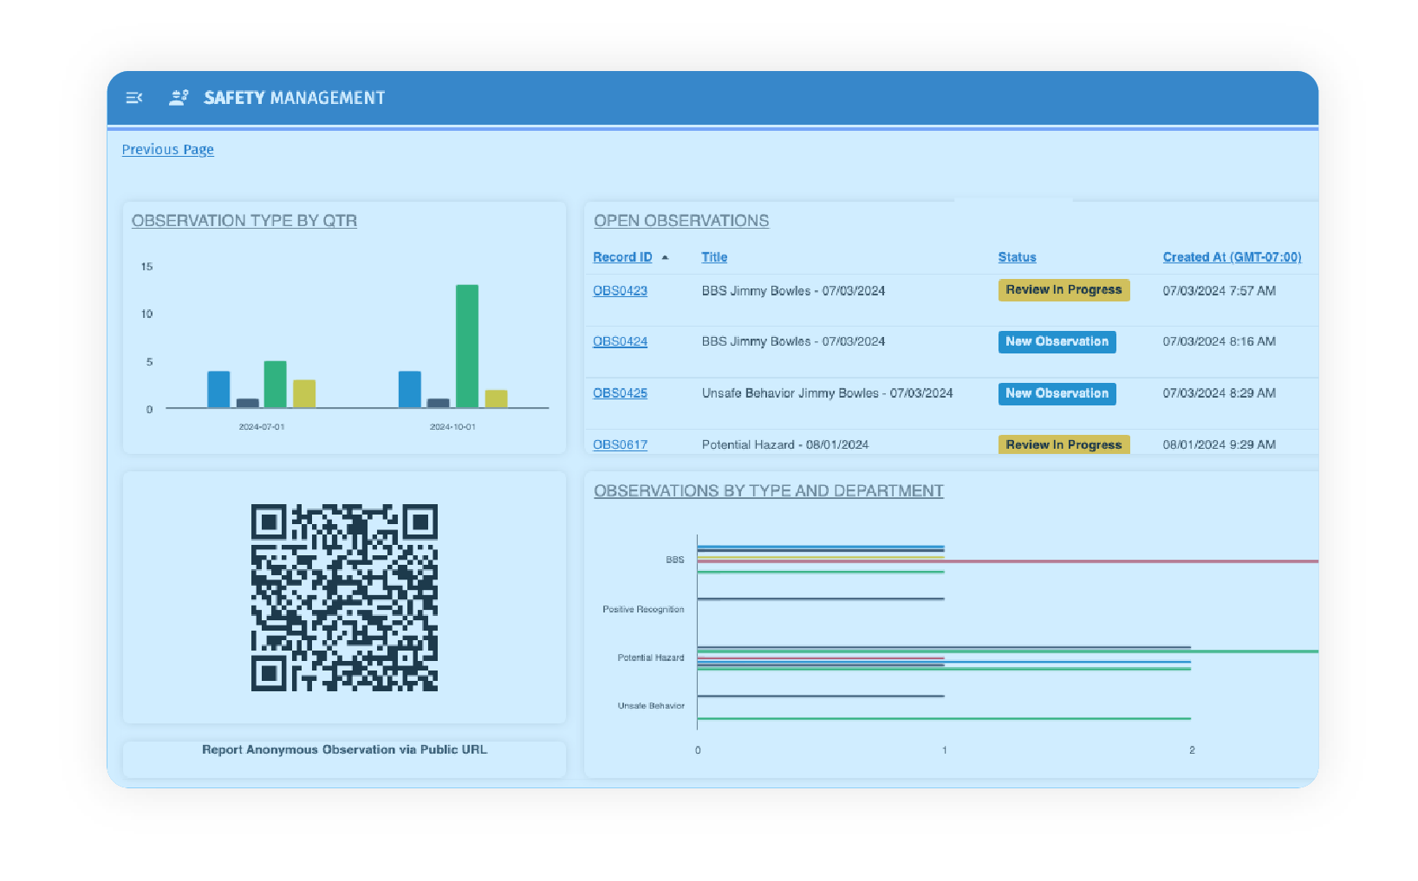Click New Observation badge for OBS0425
This screenshot has width=1418, height=881.
point(1056,393)
